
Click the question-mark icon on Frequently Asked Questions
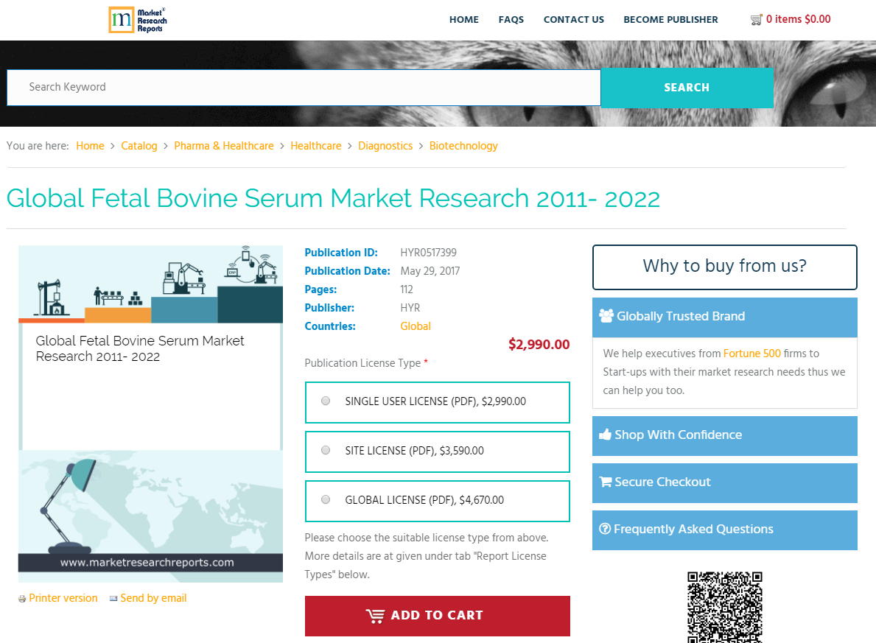click(x=605, y=529)
